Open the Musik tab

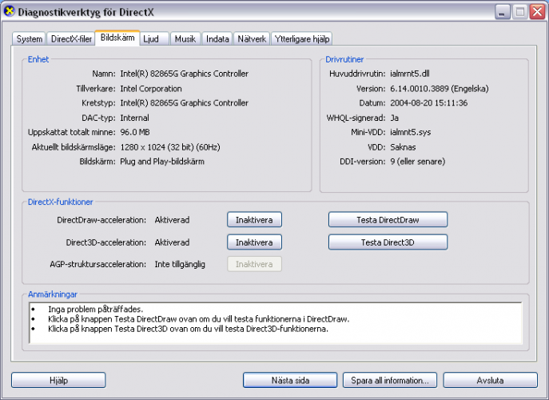[185, 38]
